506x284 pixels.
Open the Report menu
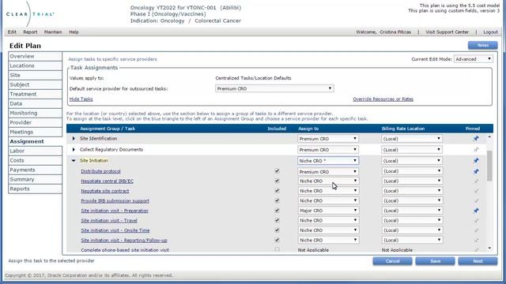point(30,32)
